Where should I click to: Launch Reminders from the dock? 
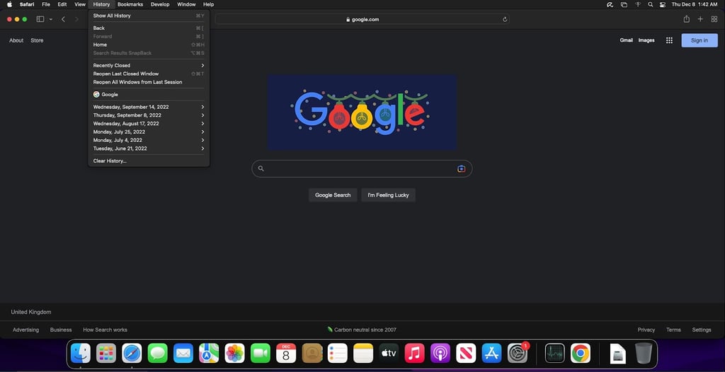337,354
